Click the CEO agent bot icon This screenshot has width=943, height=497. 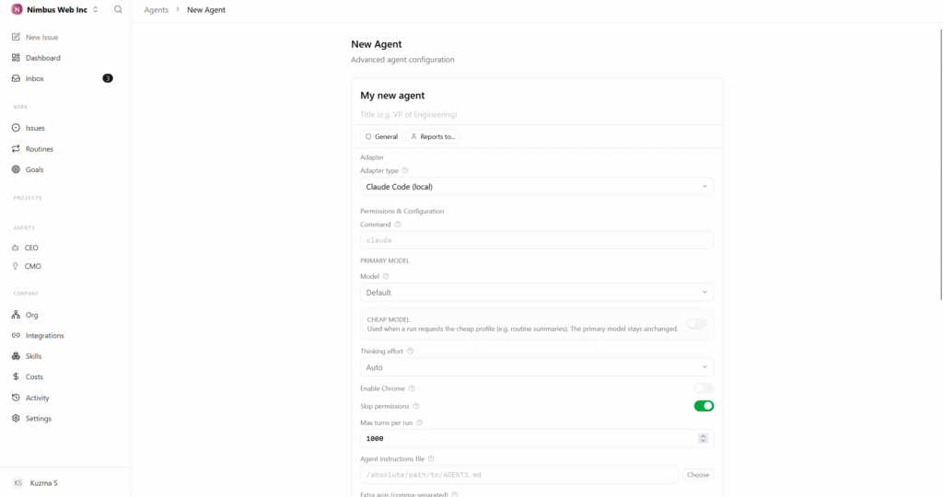tap(15, 248)
